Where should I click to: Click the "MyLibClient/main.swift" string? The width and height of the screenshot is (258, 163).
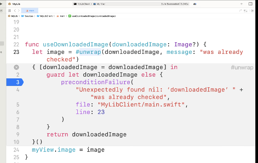coord(141,105)
